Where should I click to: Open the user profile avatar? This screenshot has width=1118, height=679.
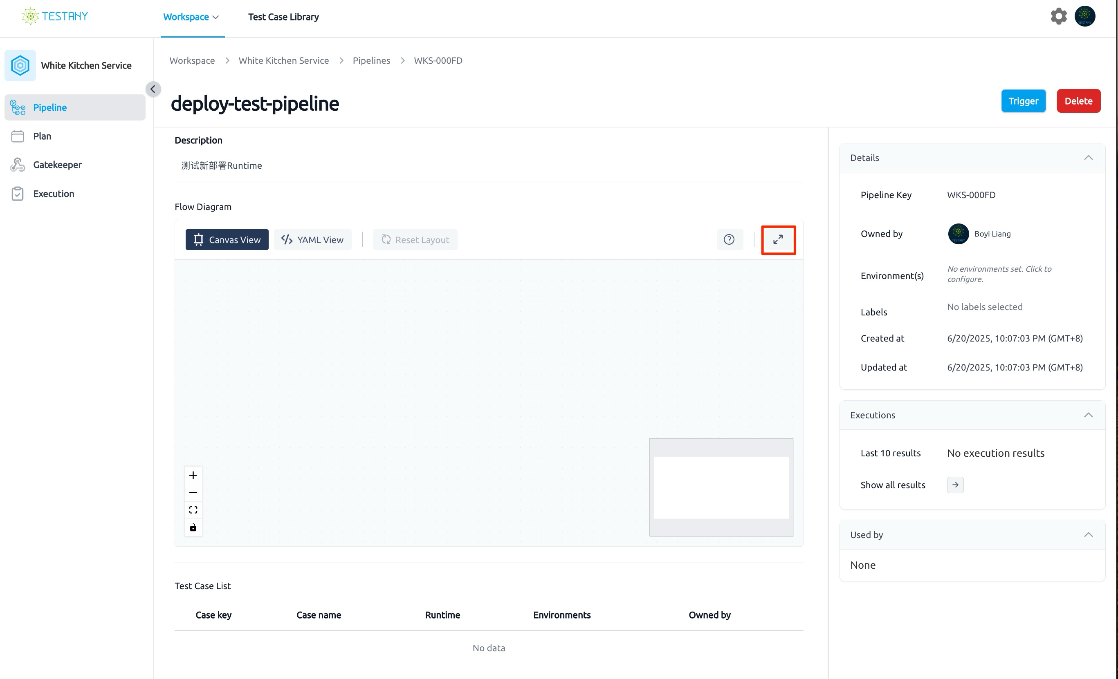[1085, 16]
